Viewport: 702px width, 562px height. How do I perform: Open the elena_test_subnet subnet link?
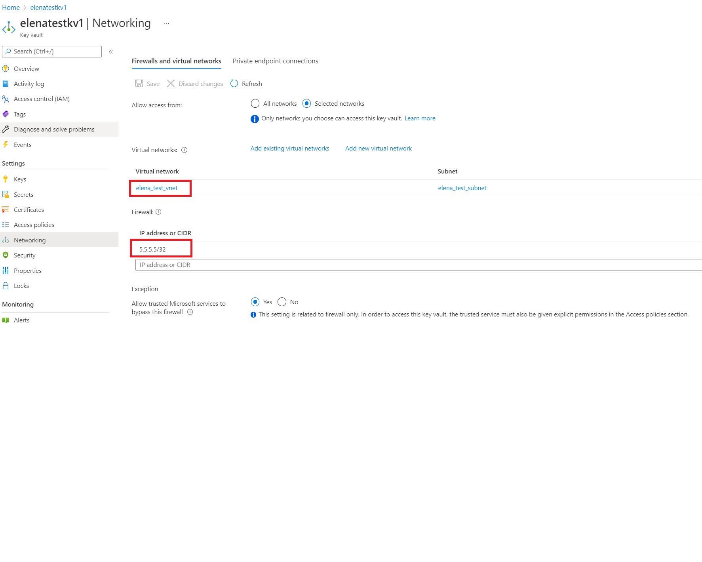pyautogui.click(x=462, y=188)
